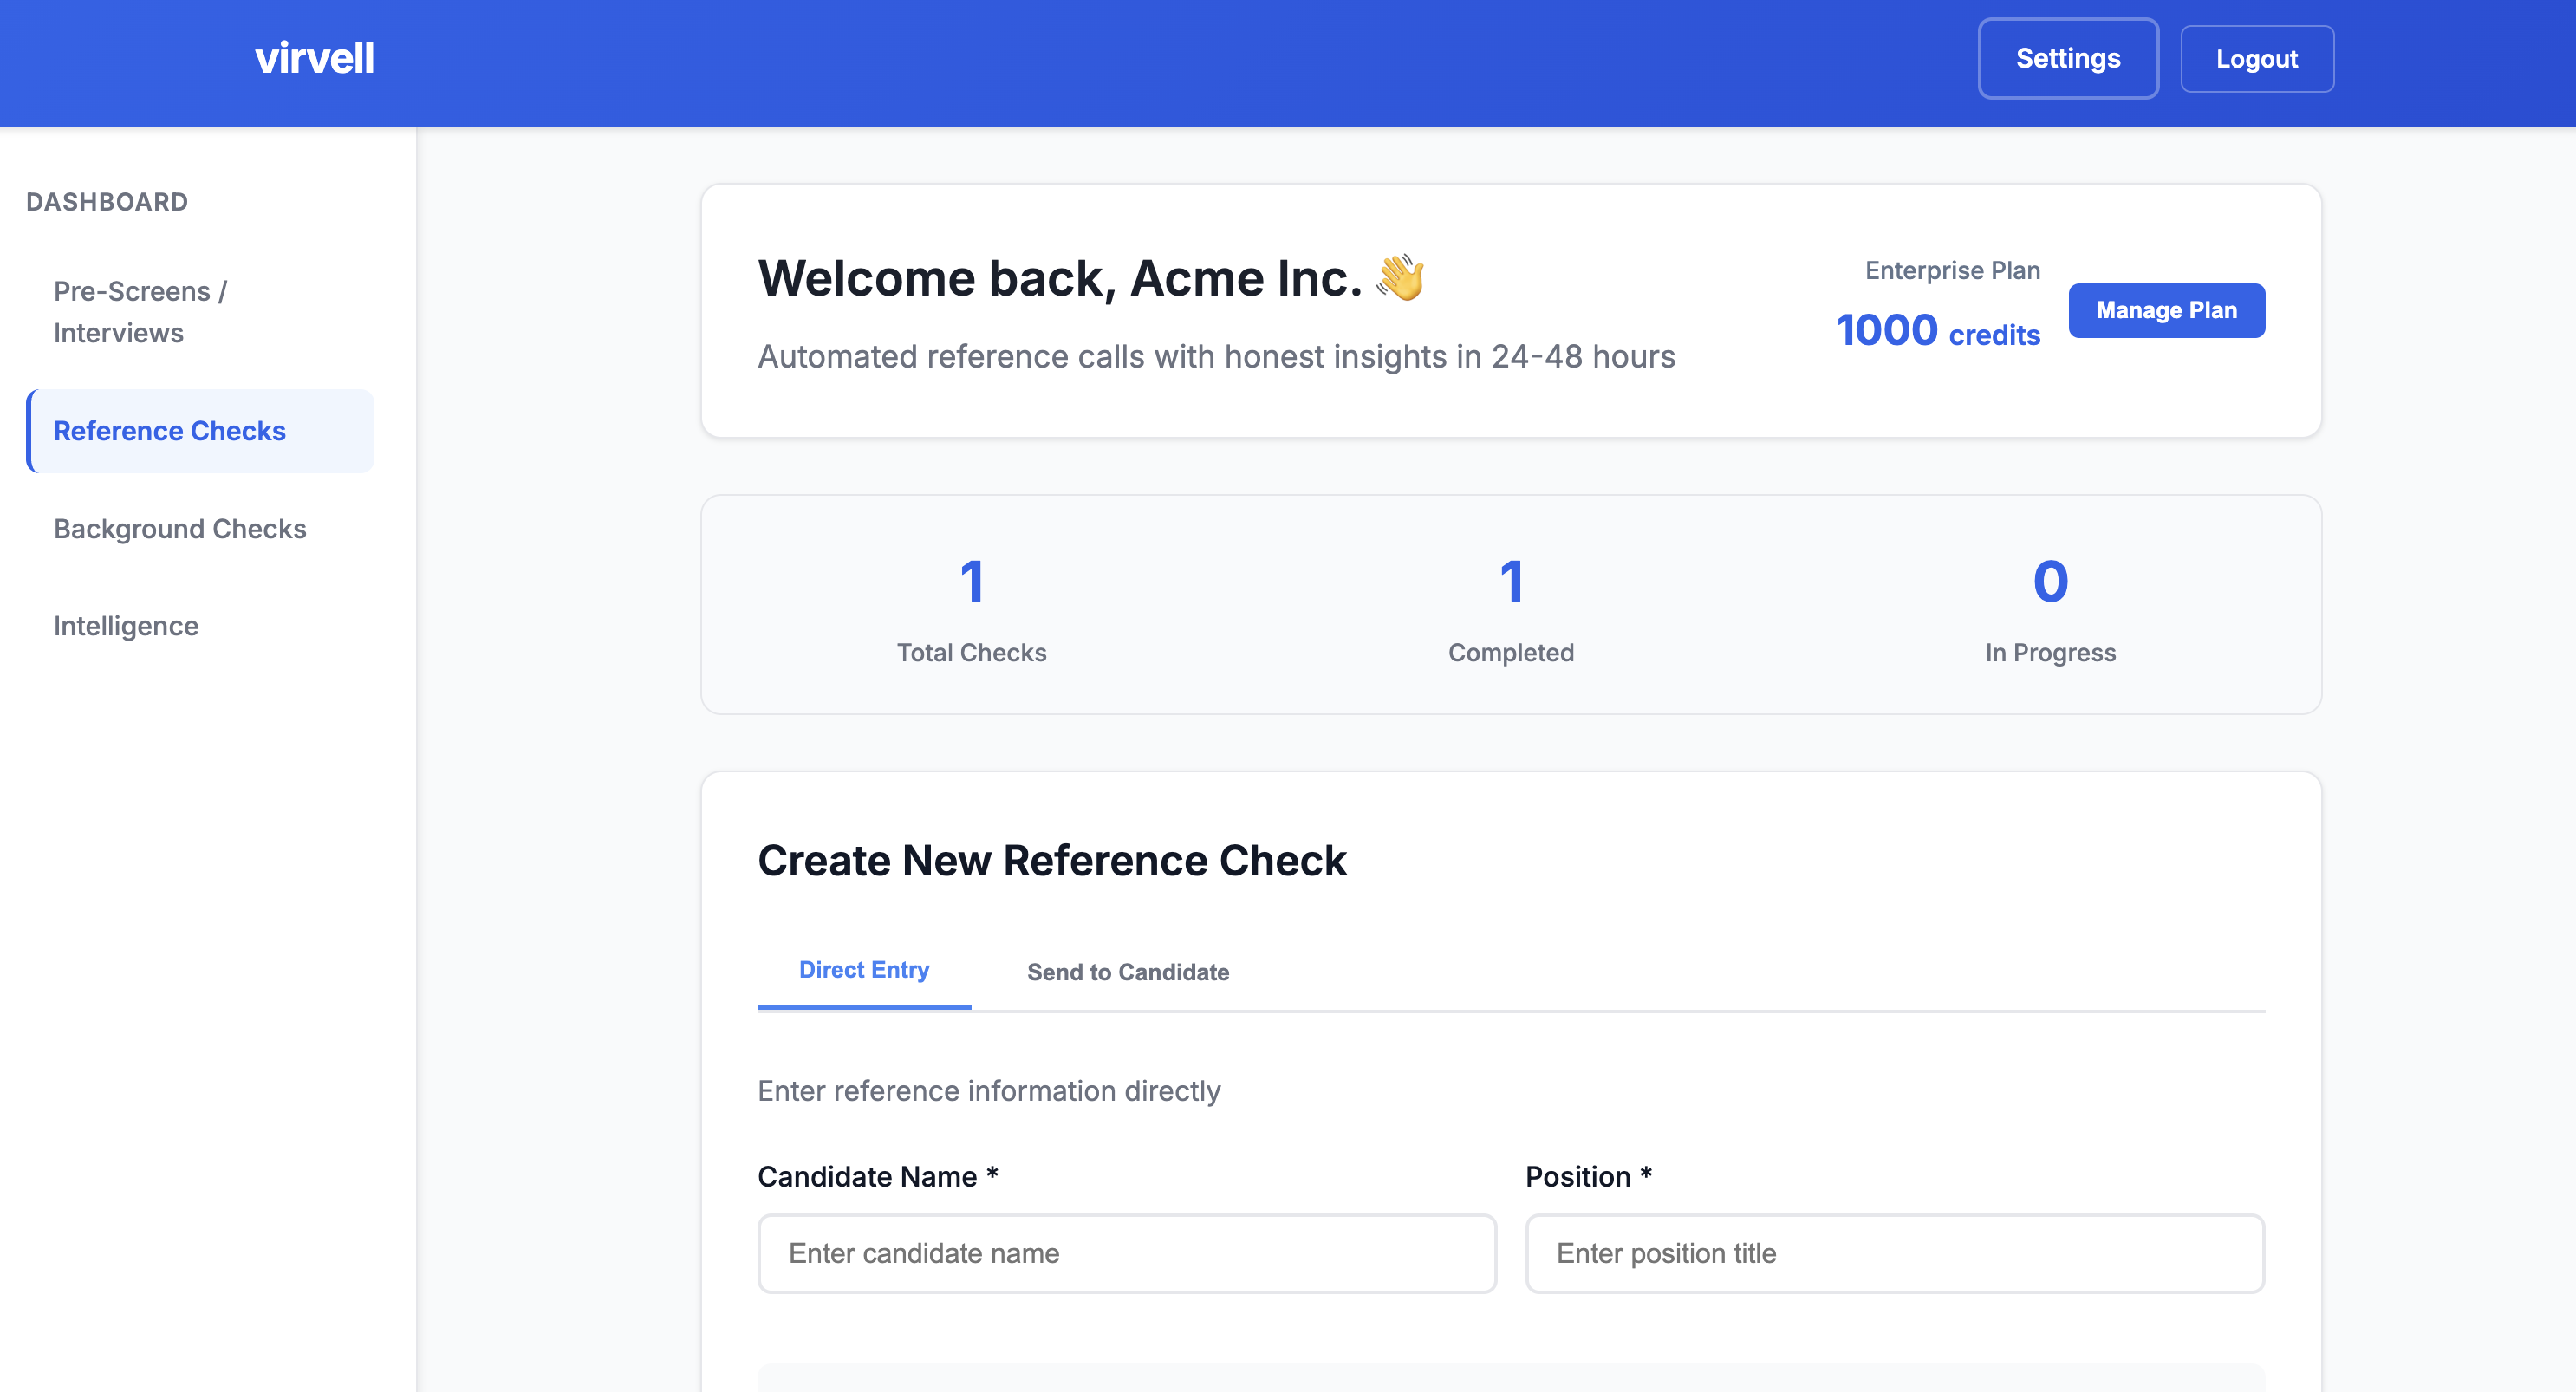Select the Direct Entry tab
Viewport: 2576px width, 1392px height.
tap(863, 969)
